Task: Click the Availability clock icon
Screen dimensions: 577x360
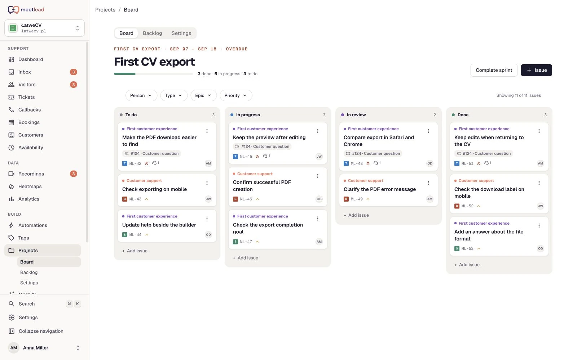Action: pos(12,148)
